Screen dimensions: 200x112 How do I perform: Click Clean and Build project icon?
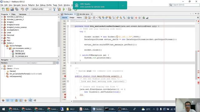coord(59,9)
